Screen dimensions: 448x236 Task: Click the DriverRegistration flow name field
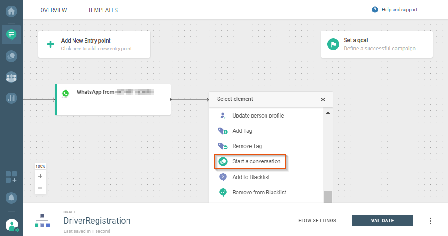111,221
